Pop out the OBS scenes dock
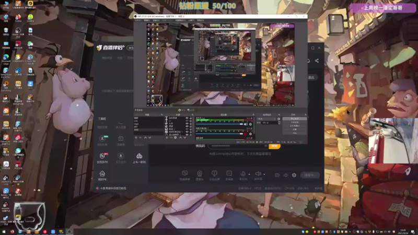Image resolution: width=418 pixels, height=235 pixels. point(162,115)
